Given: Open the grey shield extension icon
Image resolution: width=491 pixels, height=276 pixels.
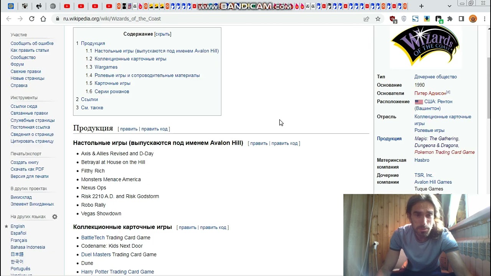Looking at the screenshot, I should (x=404, y=19).
